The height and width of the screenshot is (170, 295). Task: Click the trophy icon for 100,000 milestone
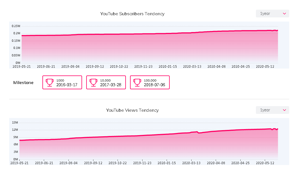point(137,82)
